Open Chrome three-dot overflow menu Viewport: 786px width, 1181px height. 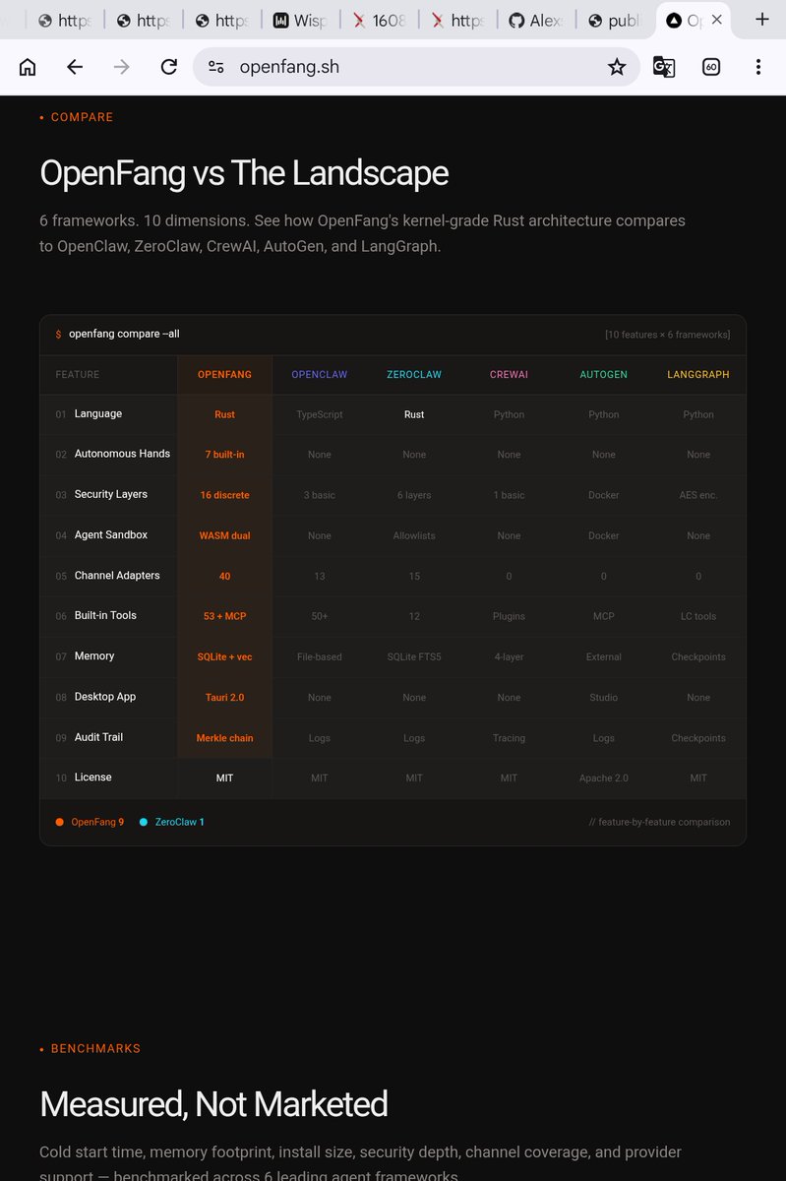click(757, 67)
